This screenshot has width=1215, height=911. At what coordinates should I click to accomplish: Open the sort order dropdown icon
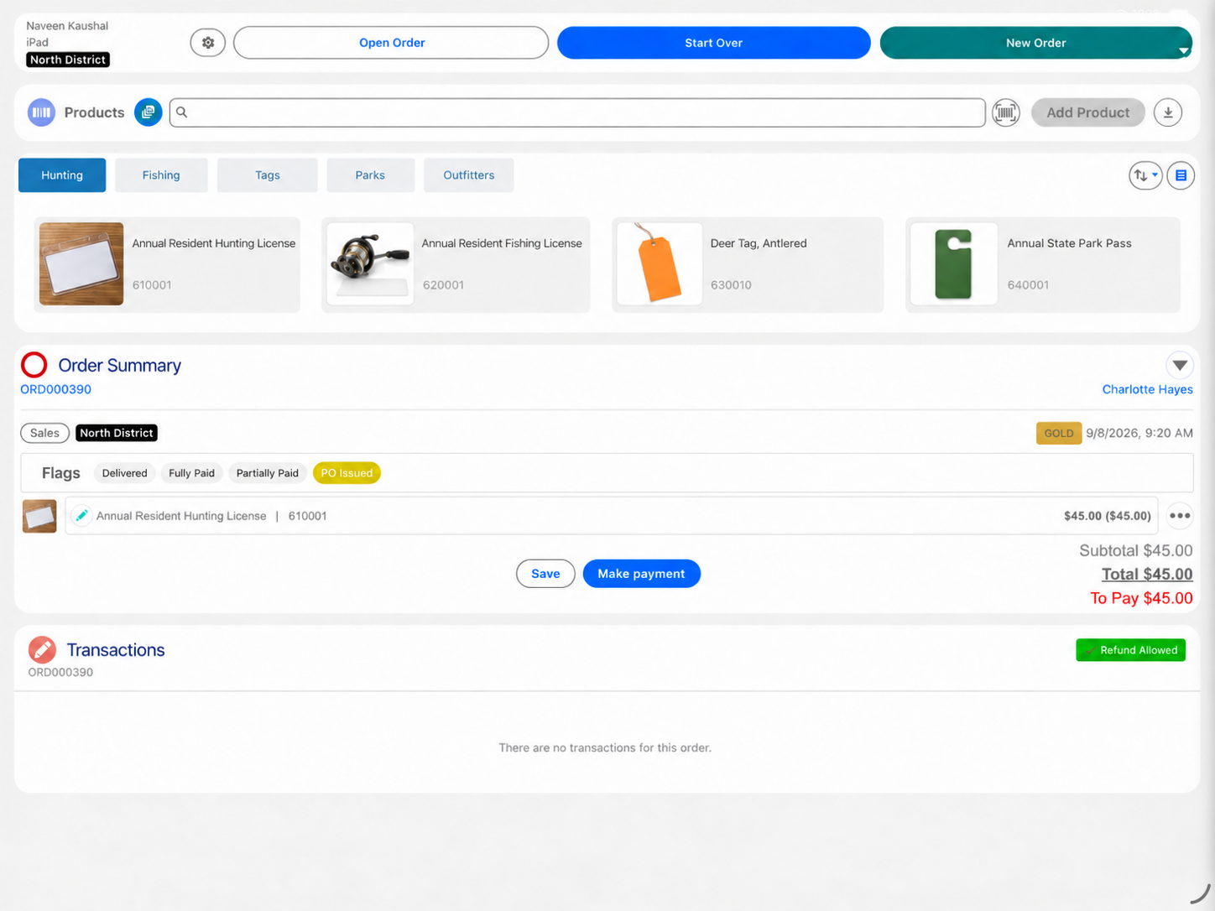(x=1145, y=175)
